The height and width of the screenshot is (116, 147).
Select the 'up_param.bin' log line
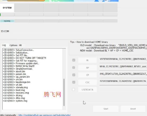(16, 77)
